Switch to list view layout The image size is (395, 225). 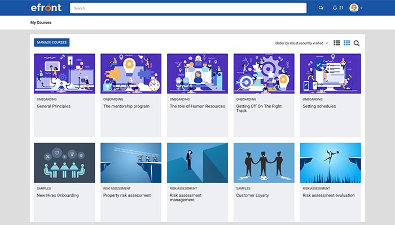(x=337, y=43)
